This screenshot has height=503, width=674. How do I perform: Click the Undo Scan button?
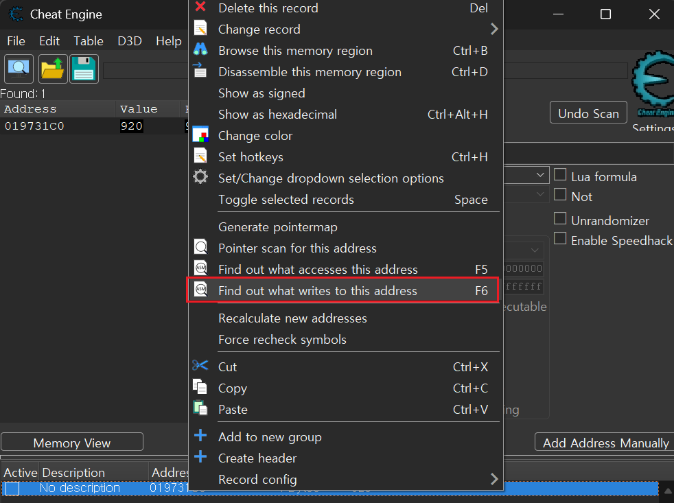pyautogui.click(x=588, y=113)
